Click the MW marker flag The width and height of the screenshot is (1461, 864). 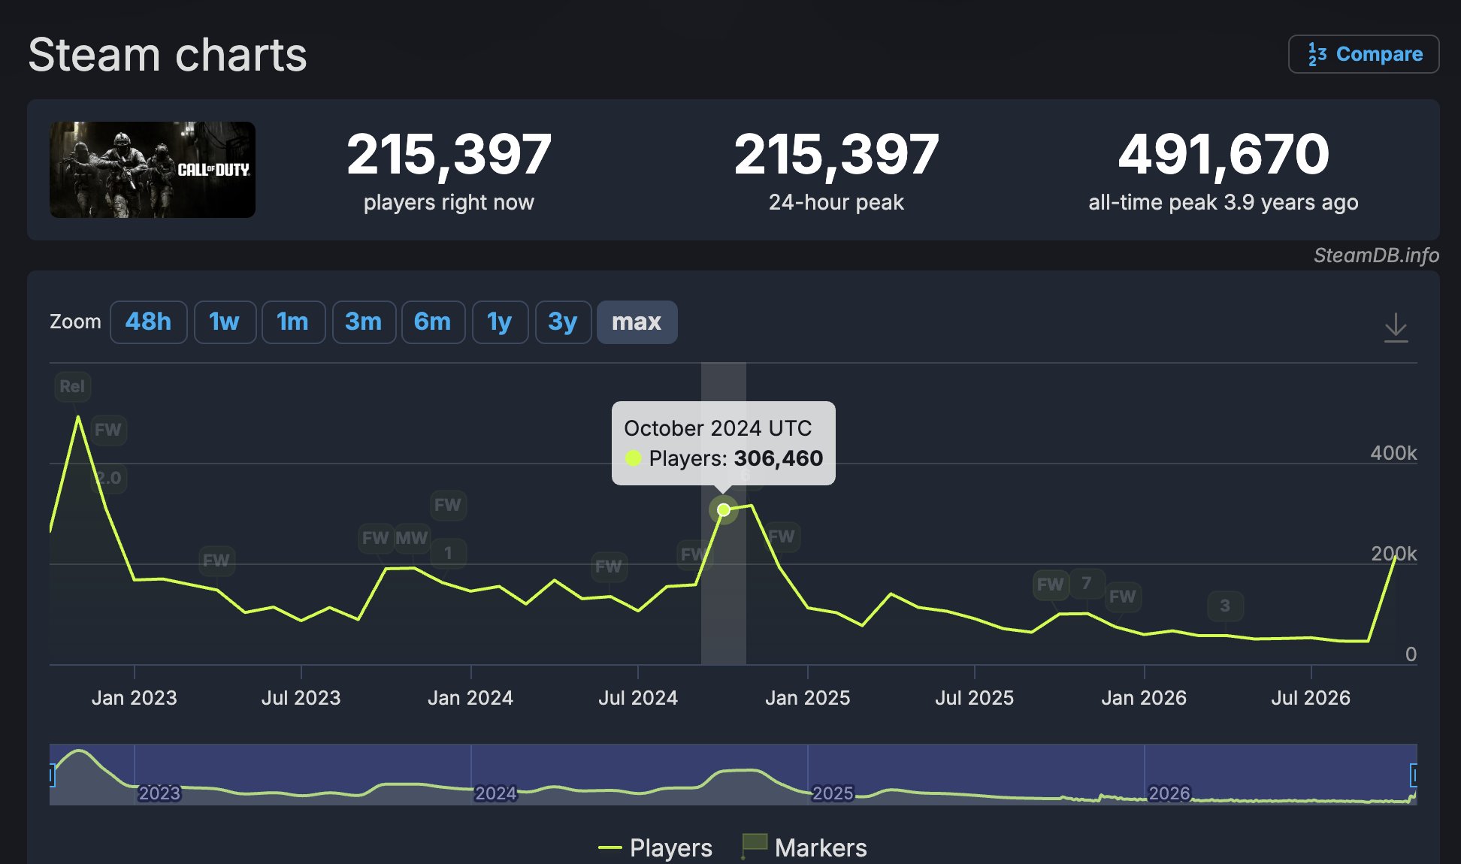point(412,538)
